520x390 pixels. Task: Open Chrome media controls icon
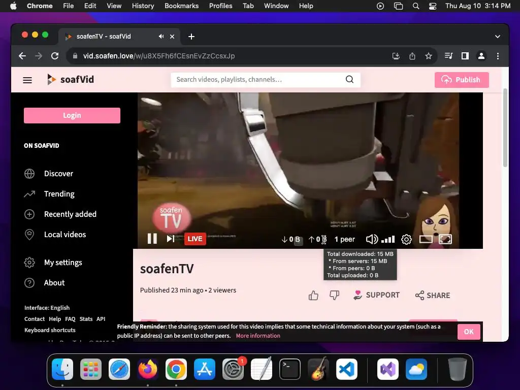point(448,56)
